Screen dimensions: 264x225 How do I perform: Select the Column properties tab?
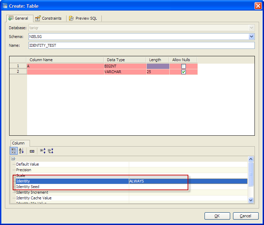coord(20,143)
